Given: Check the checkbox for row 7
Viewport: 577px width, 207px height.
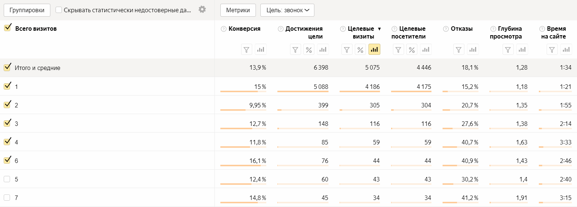Looking at the screenshot, I should point(7,197).
